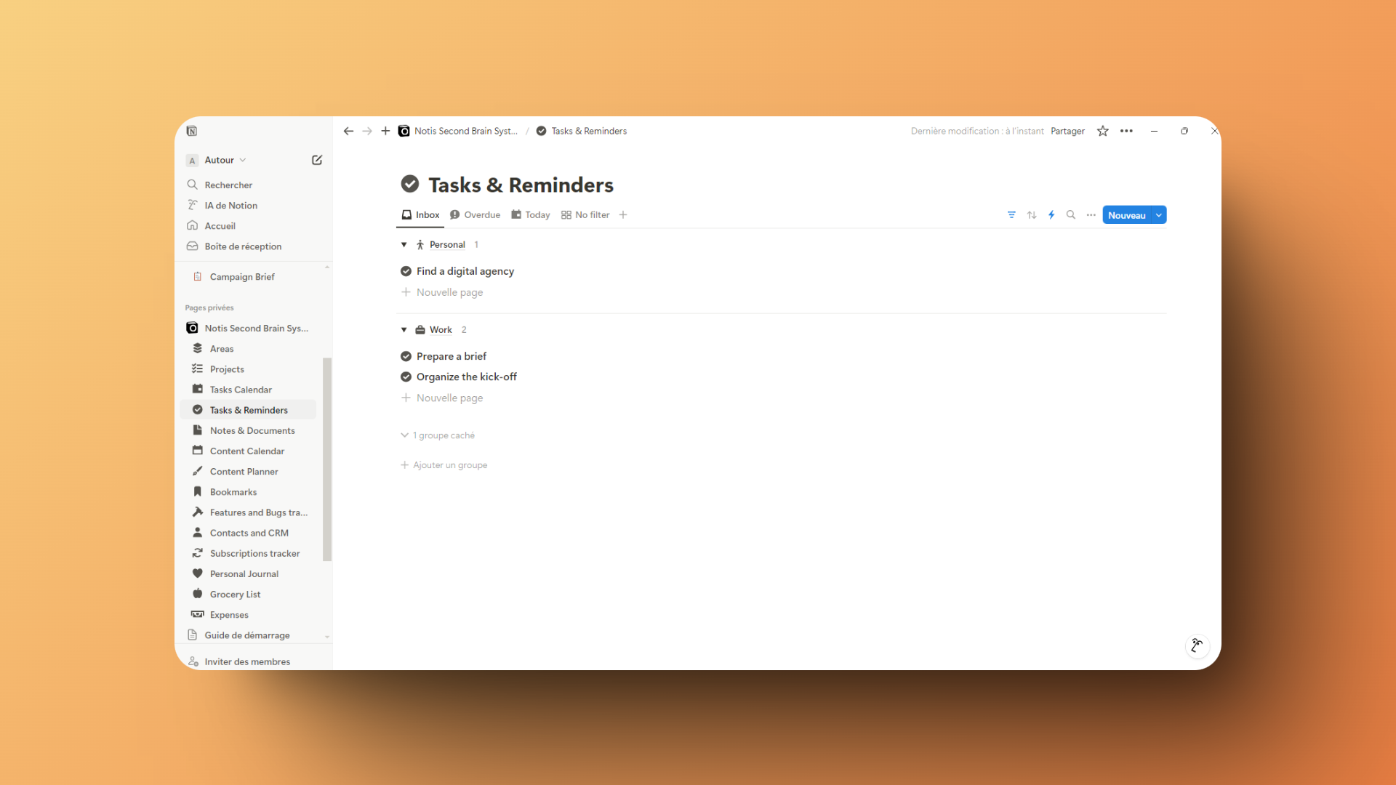Collapse the Work task group
Viewport: 1396px width, 785px height.
click(404, 330)
